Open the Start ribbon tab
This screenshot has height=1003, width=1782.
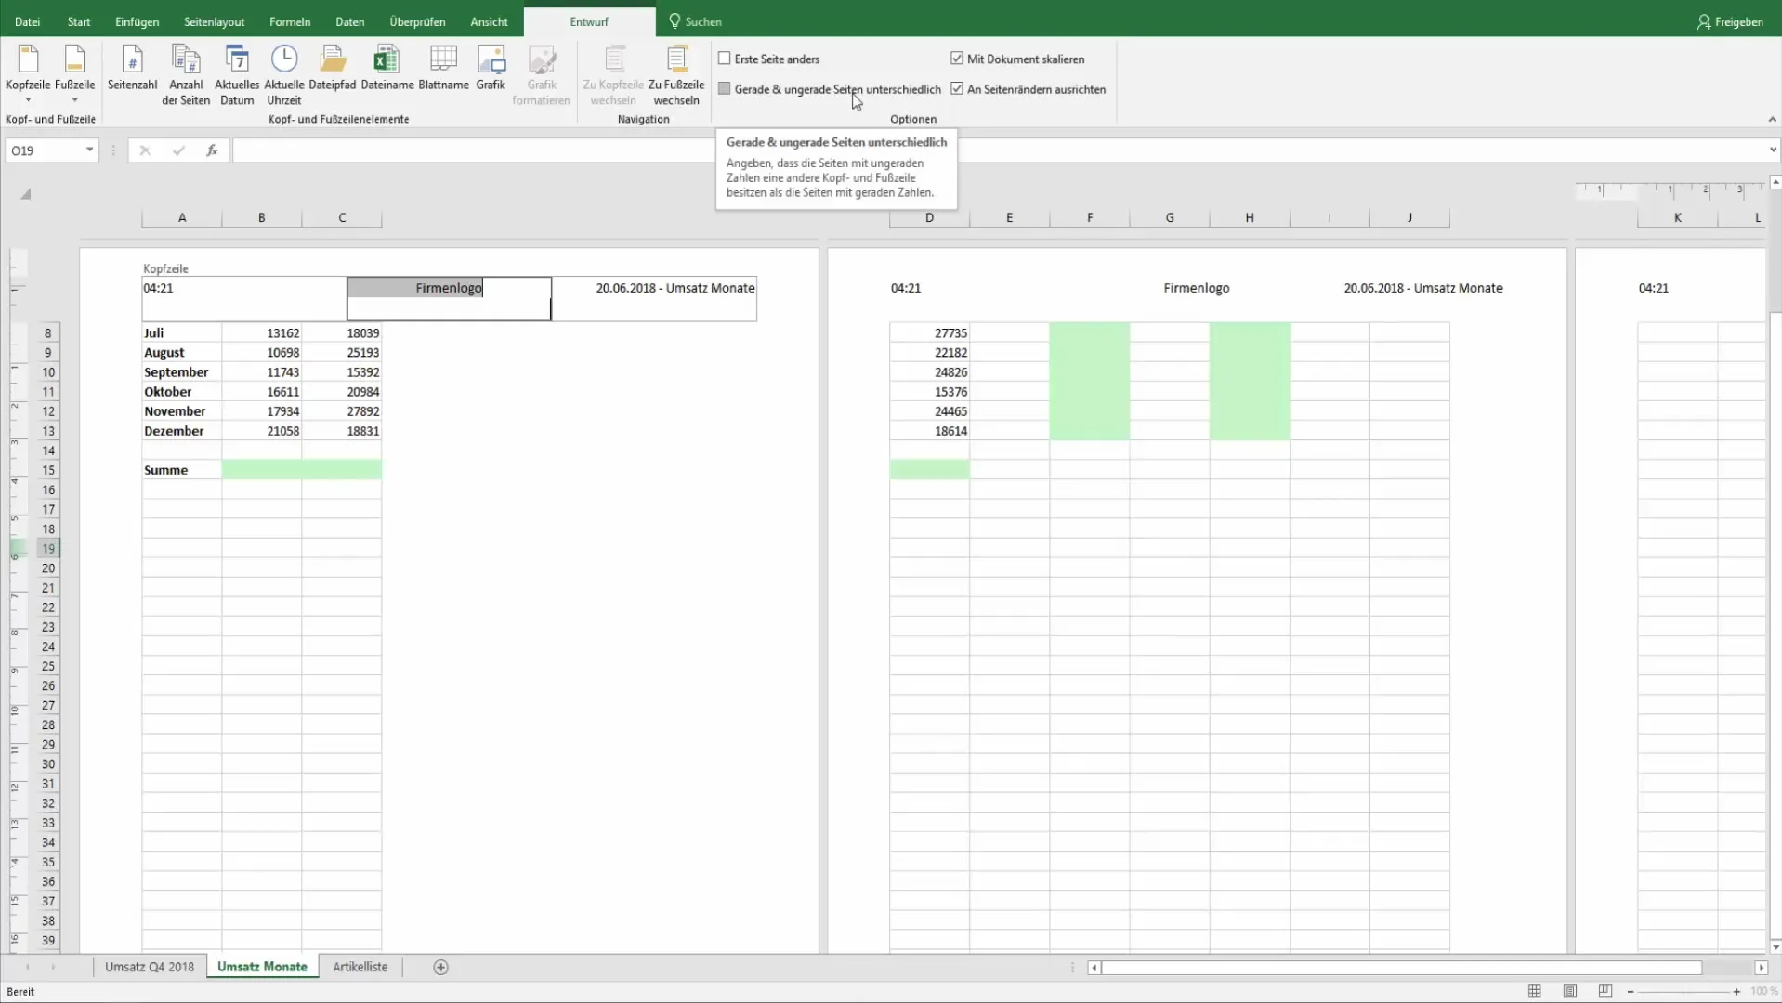[79, 21]
